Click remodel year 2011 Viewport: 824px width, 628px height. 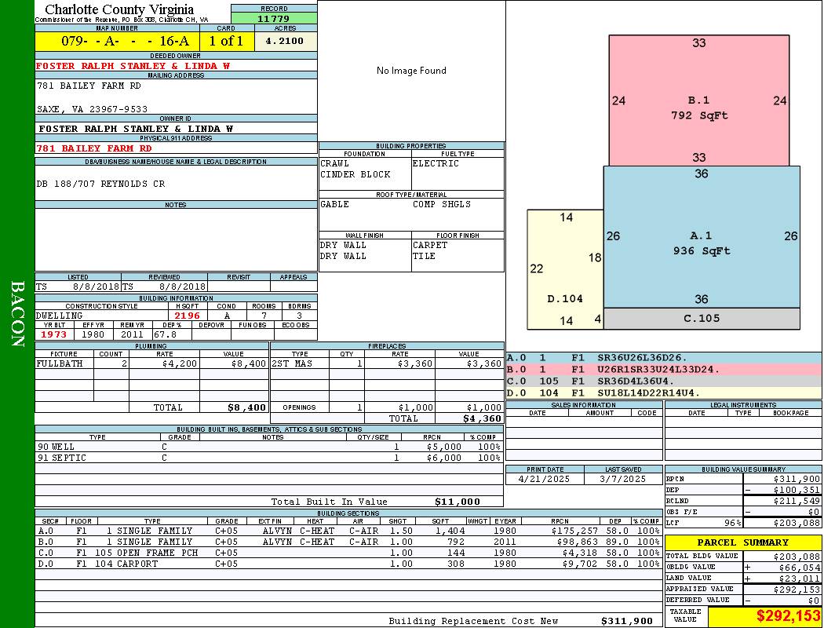coord(132,334)
